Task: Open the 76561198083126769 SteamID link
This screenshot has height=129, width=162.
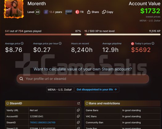Action: coord(43,123)
